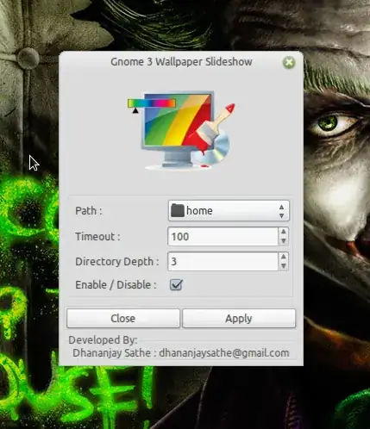Click the wallpaper slideshow monitor logo
370x429 pixels.
tap(181, 130)
